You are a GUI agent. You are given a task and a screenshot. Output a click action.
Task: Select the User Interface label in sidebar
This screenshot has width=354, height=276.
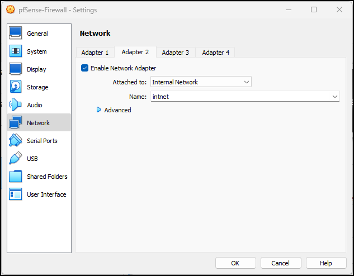(46, 194)
